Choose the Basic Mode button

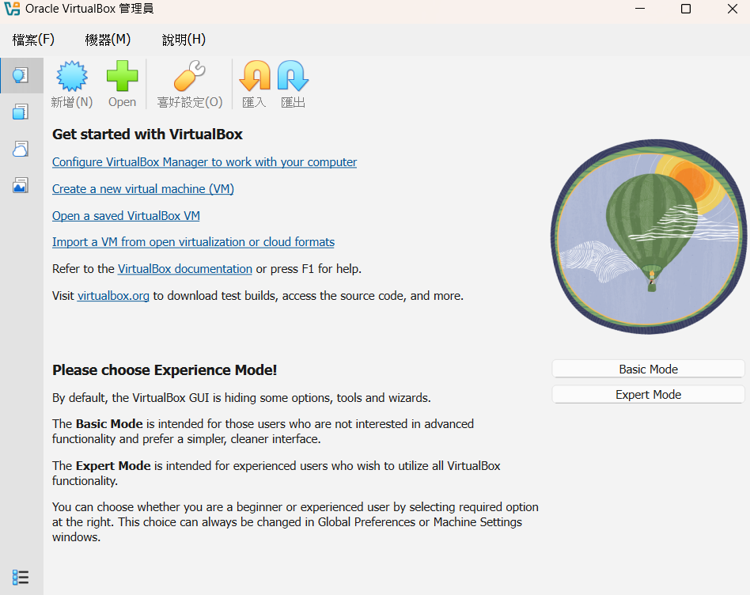648,369
